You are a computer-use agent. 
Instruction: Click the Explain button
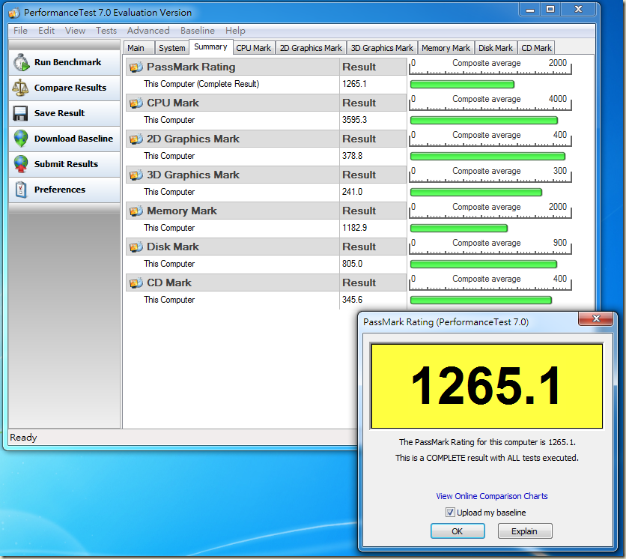pos(525,531)
